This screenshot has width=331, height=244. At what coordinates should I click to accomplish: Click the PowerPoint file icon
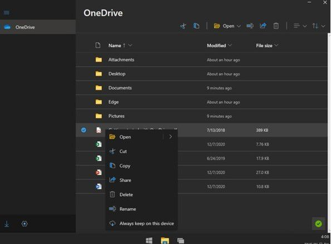point(99,173)
